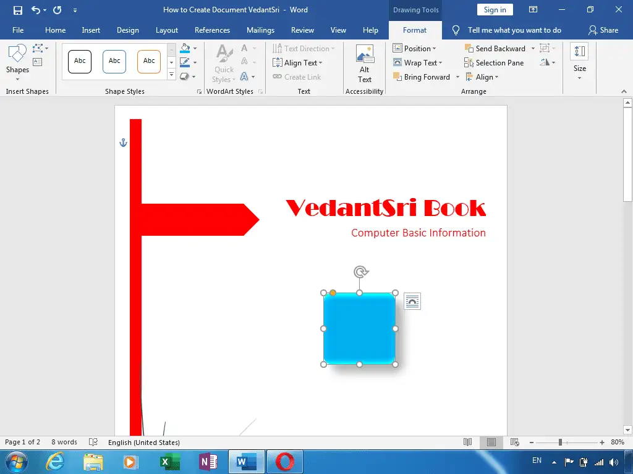Click the Shape Effects icon
The width and height of the screenshot is (633, 474).
[184, 76]
